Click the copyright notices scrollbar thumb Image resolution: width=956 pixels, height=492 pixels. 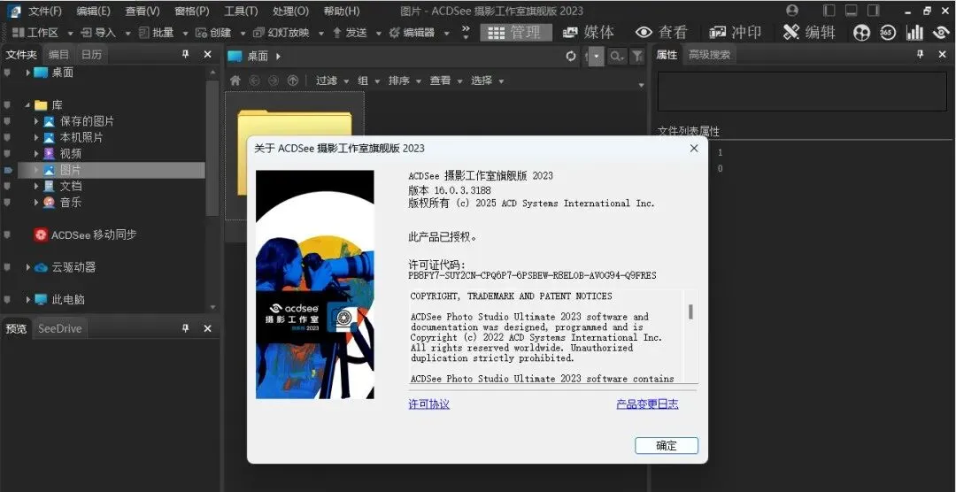click(690, 311)
